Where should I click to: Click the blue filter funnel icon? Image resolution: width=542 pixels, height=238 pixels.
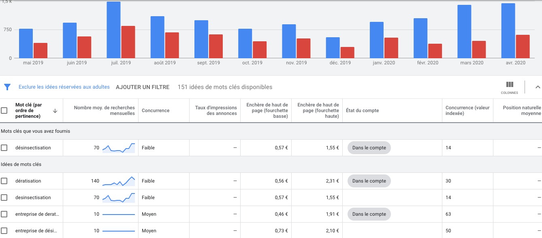click(7, 87)
